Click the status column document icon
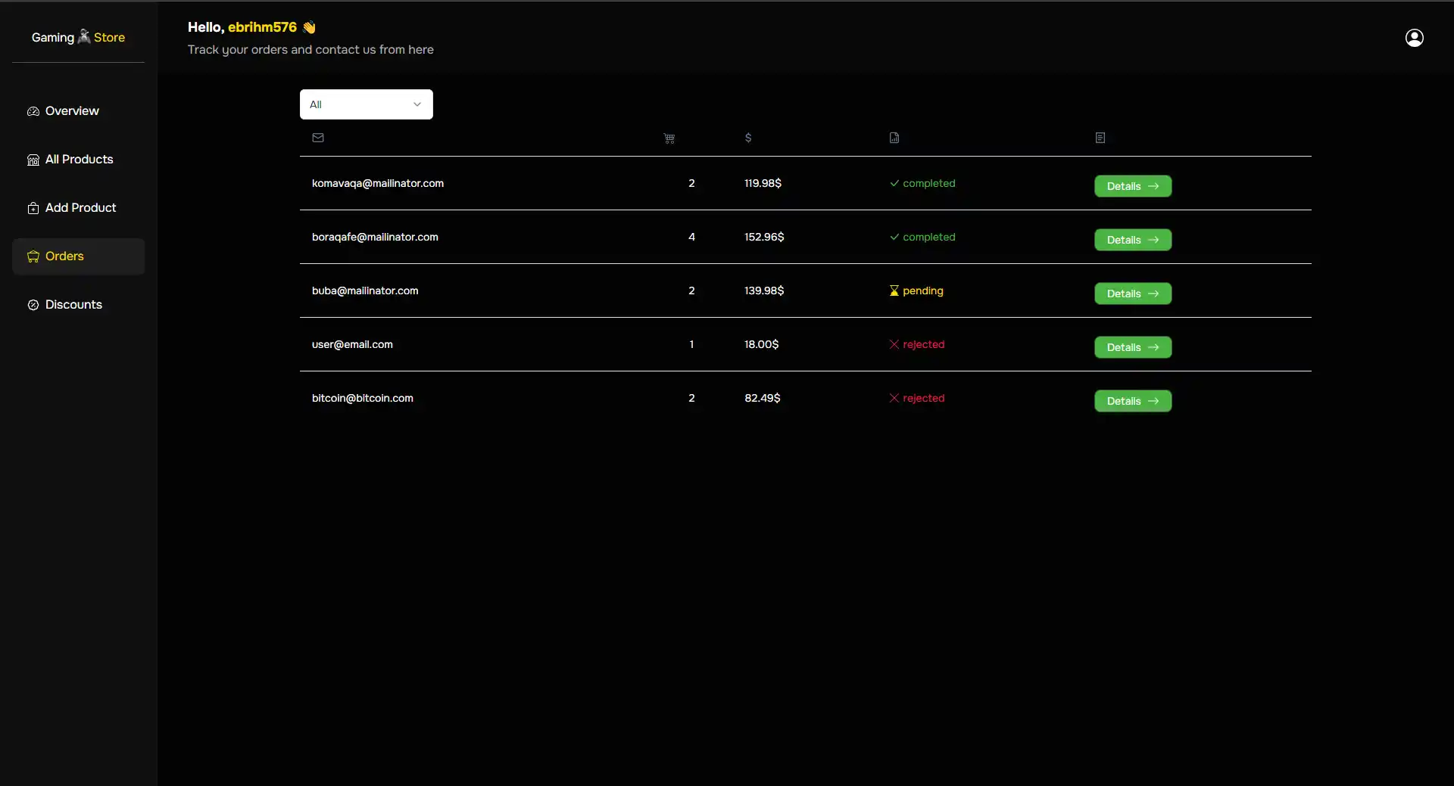 coord(894,138)
